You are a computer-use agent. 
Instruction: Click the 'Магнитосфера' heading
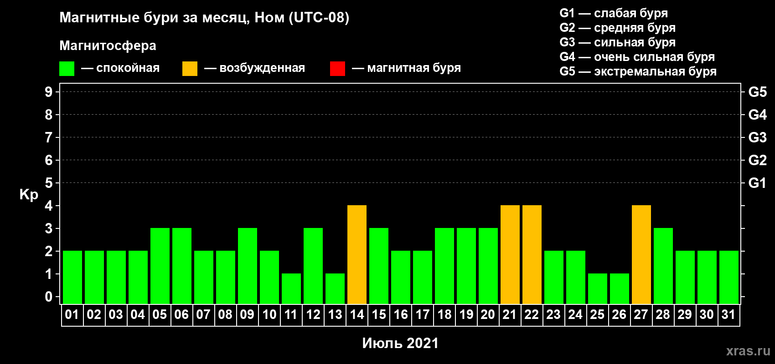point(108,46)
